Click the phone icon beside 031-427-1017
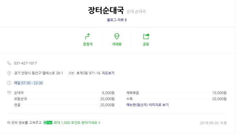 [x=9, y=63]
